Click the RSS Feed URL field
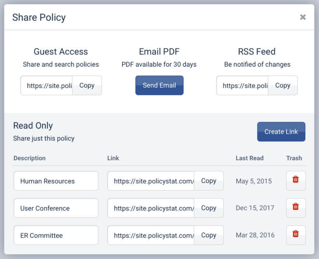 [x=242, y=85]
